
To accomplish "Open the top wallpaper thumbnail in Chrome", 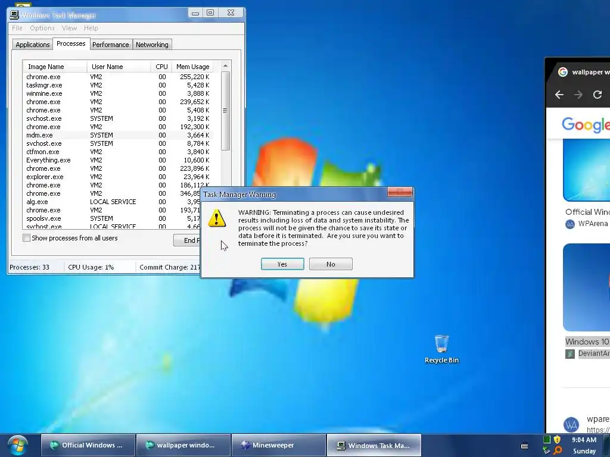I will coord(586,170).
